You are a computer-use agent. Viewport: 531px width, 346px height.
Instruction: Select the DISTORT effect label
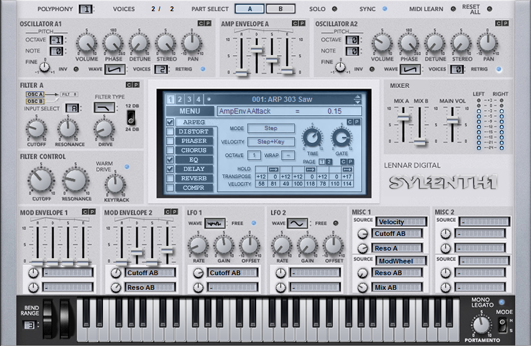tap(194, 132)
